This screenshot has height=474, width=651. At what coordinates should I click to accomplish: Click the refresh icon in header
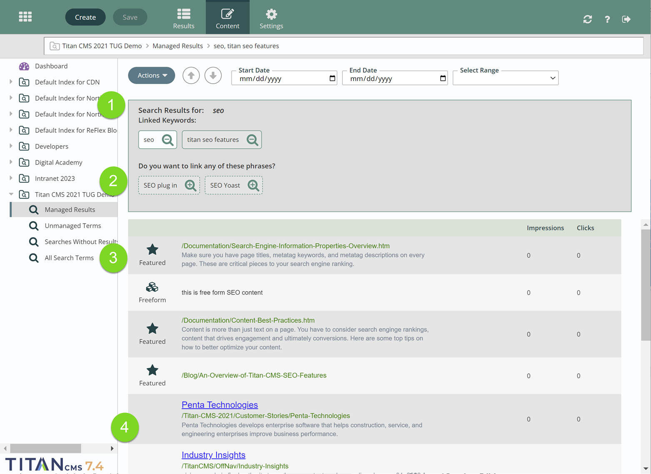(x=588, y=19)
